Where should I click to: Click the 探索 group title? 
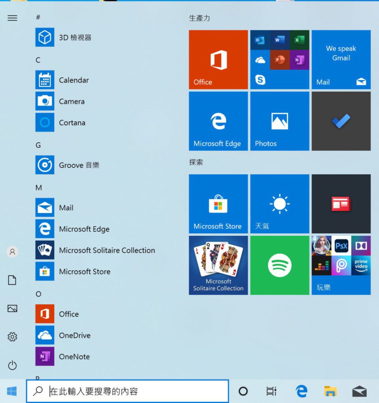(x=196, y=162)
